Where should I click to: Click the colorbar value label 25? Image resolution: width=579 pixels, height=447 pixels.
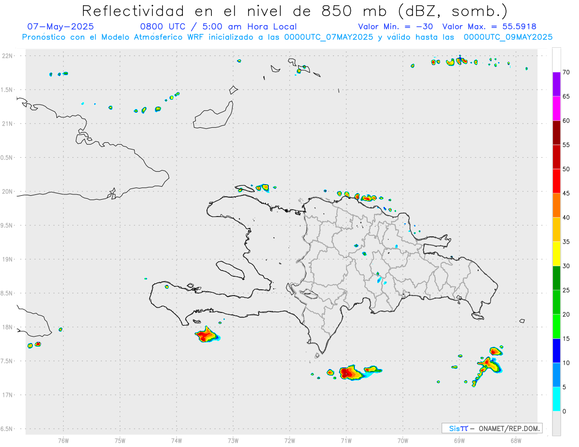point(566,290)
